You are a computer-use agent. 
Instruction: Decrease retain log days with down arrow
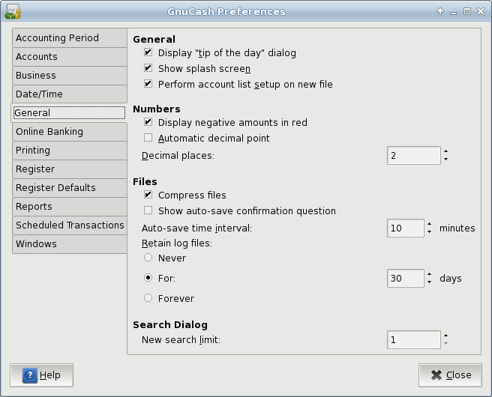429,282
